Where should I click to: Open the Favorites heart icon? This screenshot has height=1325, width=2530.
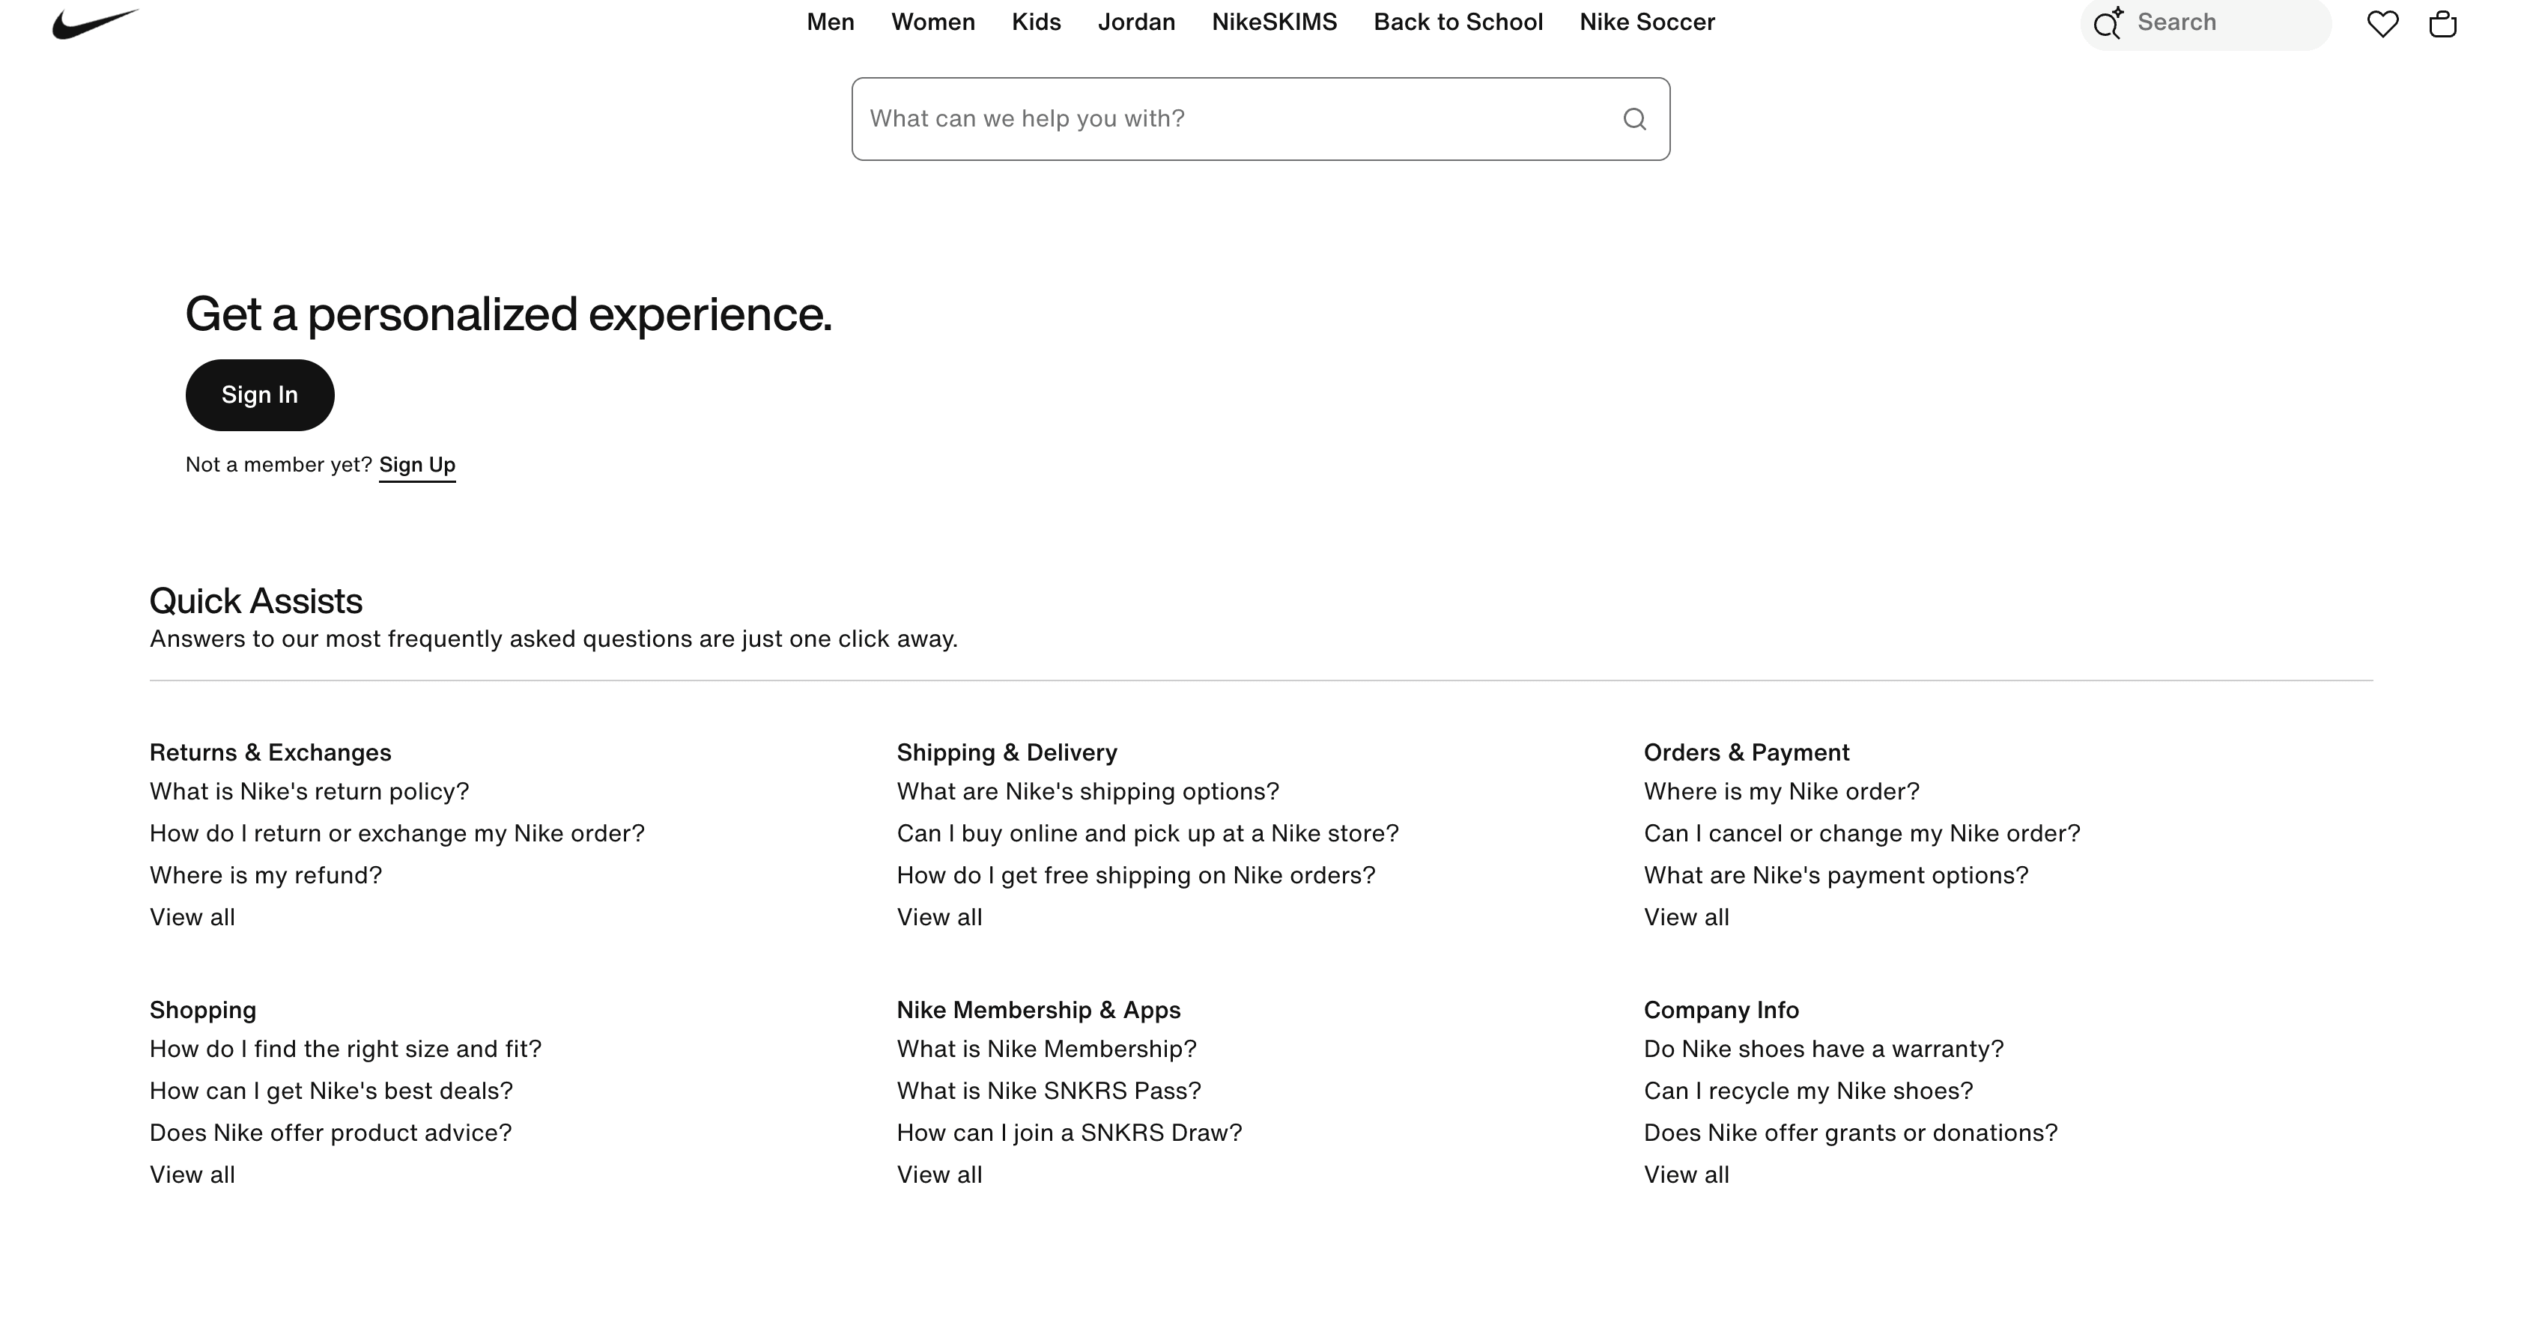[2382, 23]
